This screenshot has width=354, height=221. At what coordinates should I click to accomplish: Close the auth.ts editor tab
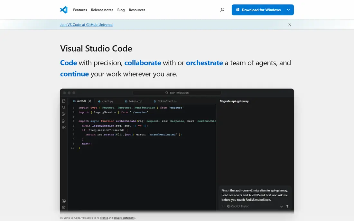coord(90,101)
